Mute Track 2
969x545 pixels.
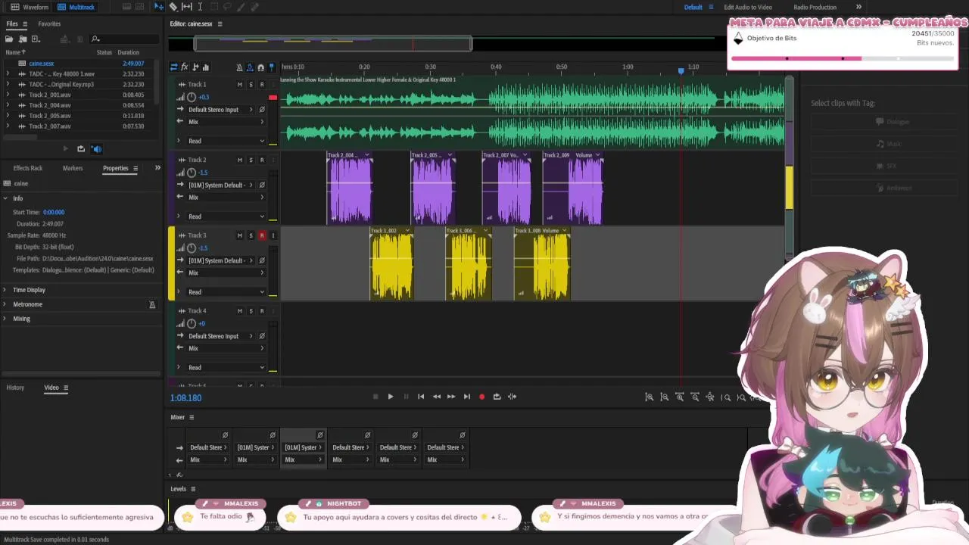pyautogui.click(x=240, y=160)
